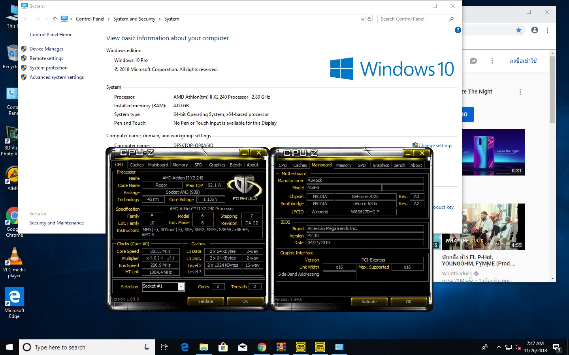Click the Core Speed value 803.5 MHz
Screen dimensions: 569x355
[x=160, y=251]
